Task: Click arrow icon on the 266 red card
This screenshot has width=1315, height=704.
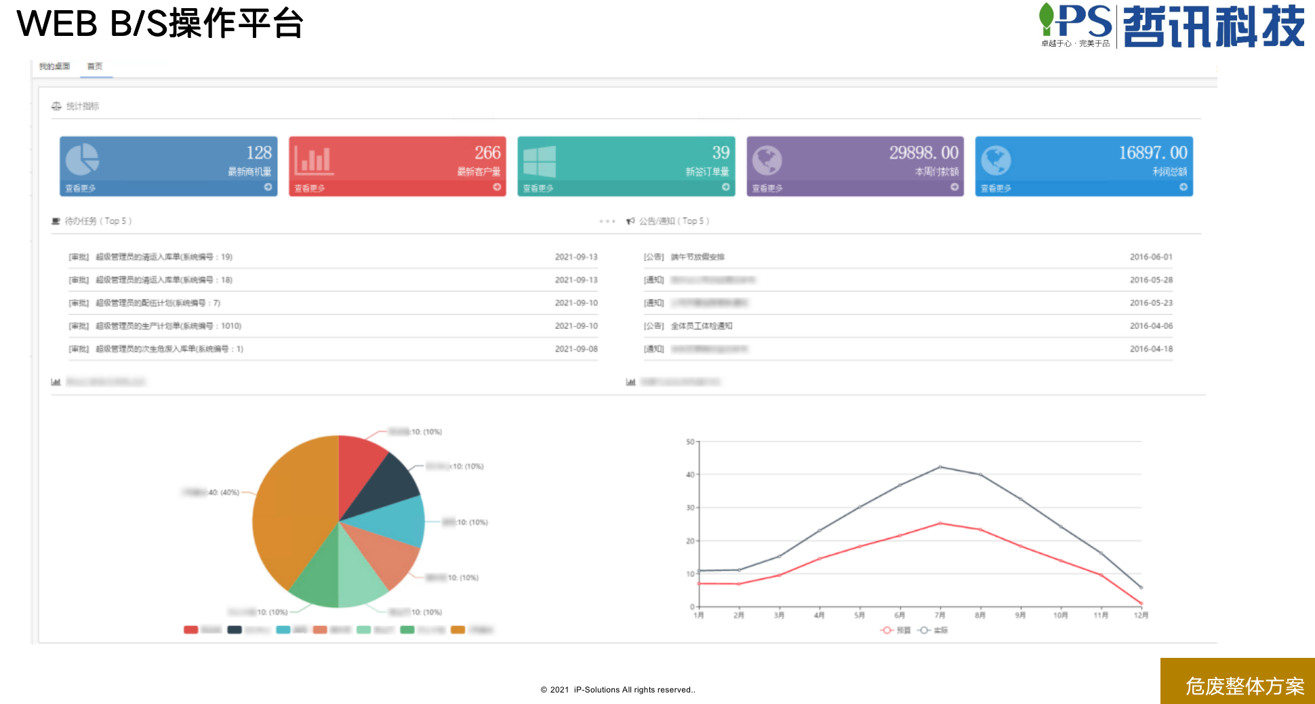Action: [497, 187]
